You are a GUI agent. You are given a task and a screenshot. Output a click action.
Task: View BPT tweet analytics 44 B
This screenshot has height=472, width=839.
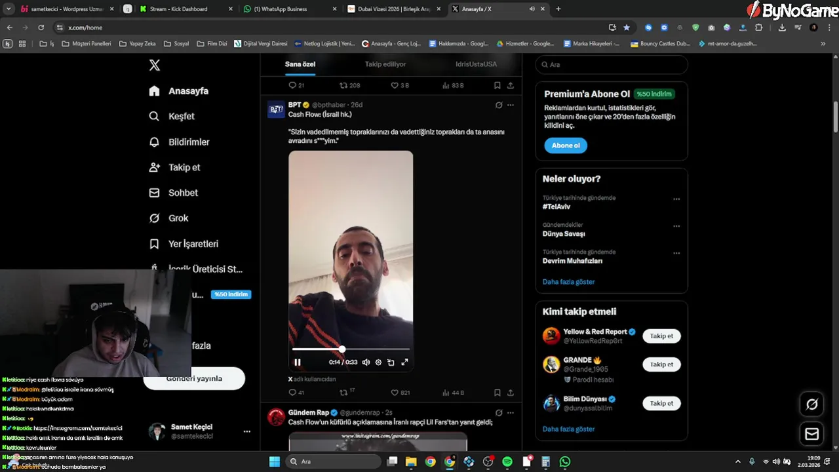coord(453,392)
